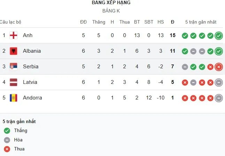Click the Albania flag icon
Screen dimensions: 225x156
14,51
